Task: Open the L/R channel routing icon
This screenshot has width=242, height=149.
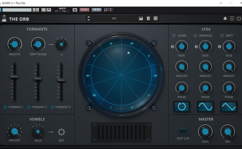Action: click(109, 10)
